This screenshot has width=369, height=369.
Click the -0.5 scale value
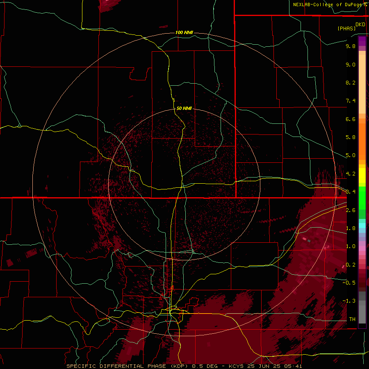349,282
